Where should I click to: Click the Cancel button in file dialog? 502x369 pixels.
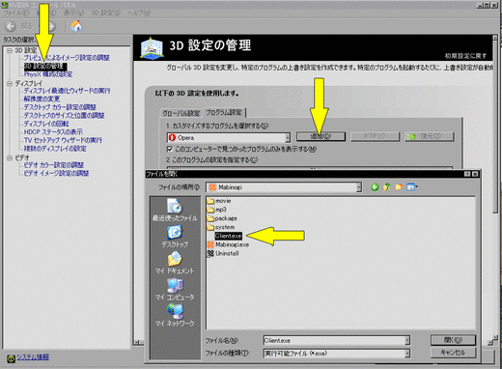[453, 353]
